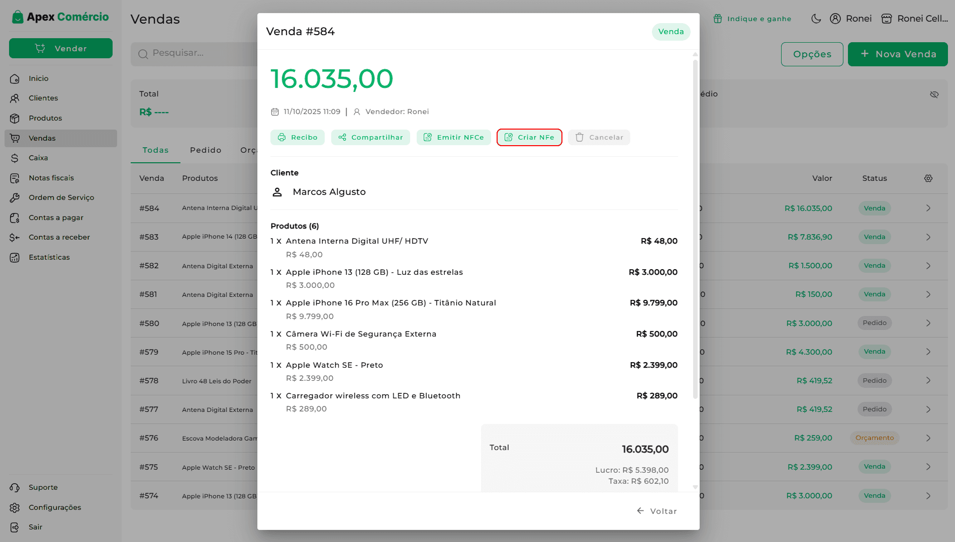Viewport: 955px width, 542px height.
Task: Expand sale #583 row chevron
Action: tap(928, 237)
